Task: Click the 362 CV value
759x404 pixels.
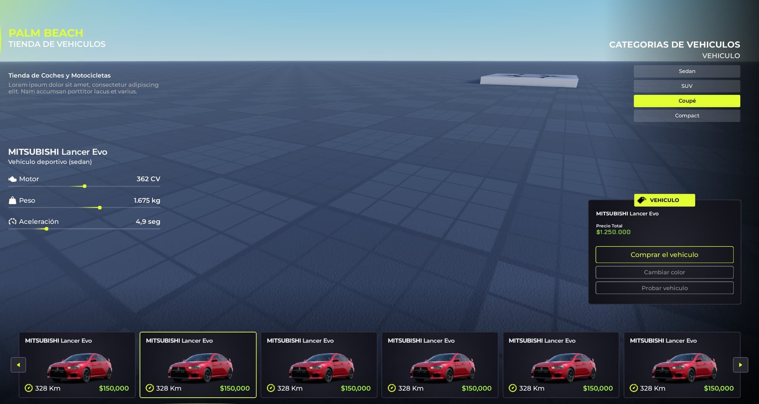Action: (148, 179)
